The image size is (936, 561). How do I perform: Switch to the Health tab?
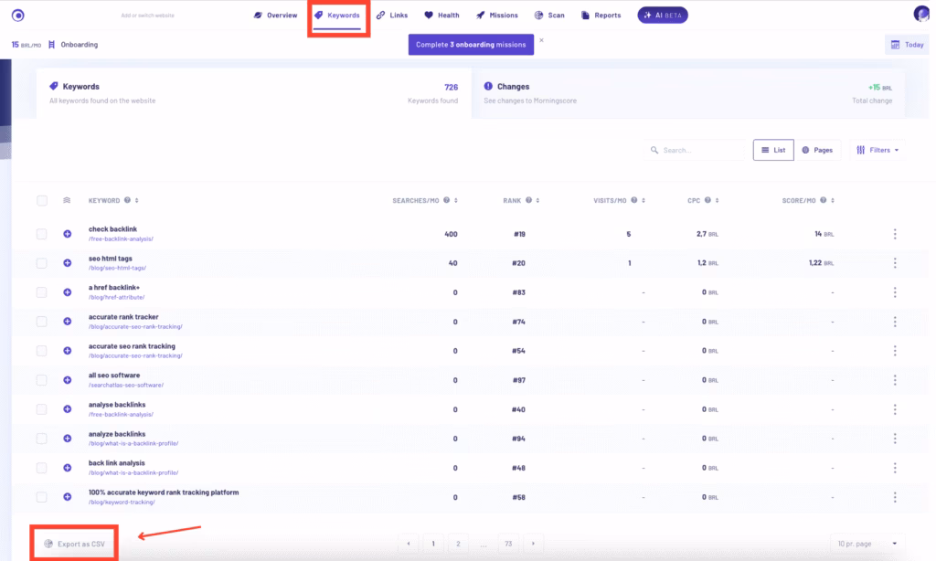441,15
